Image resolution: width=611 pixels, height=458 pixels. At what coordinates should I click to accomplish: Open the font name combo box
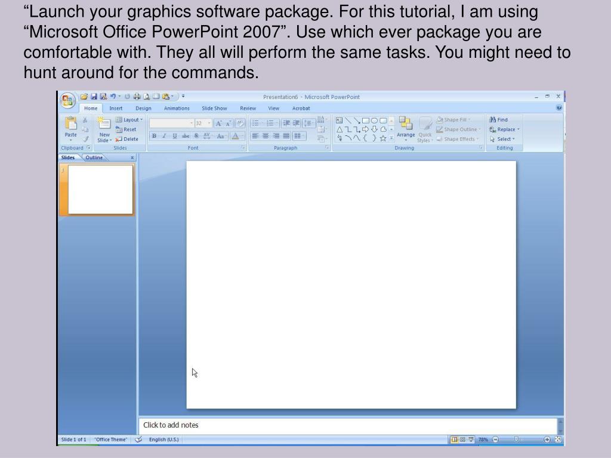pos(172,123)
